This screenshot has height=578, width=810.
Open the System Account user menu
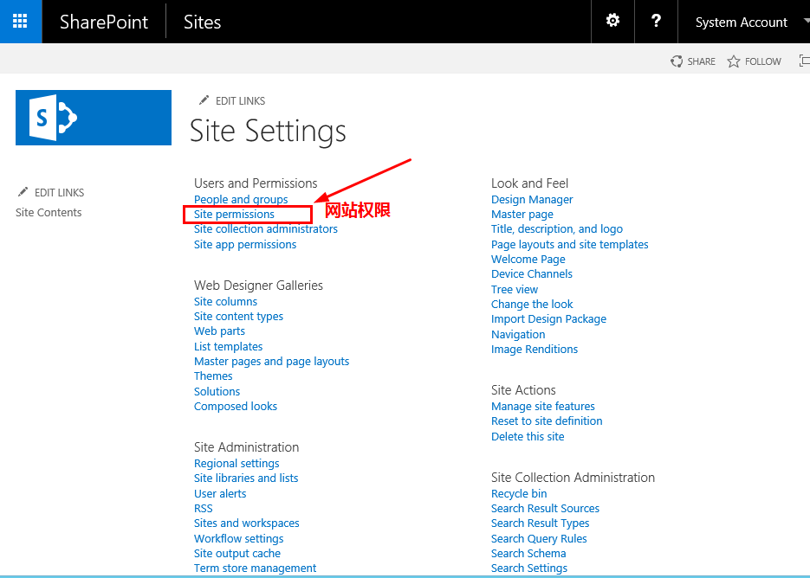pos(742,22)
